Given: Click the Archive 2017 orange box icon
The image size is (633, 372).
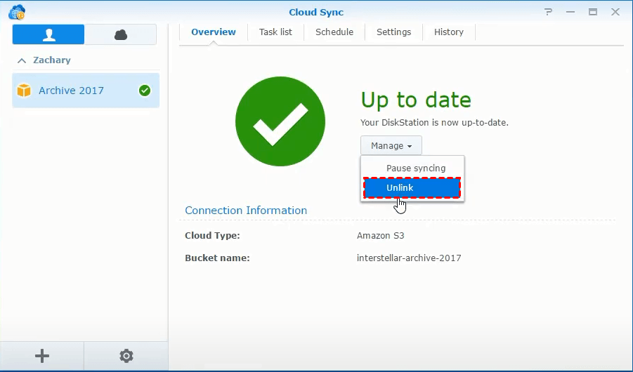Looking at the screenshot, I should pos(24,91).
